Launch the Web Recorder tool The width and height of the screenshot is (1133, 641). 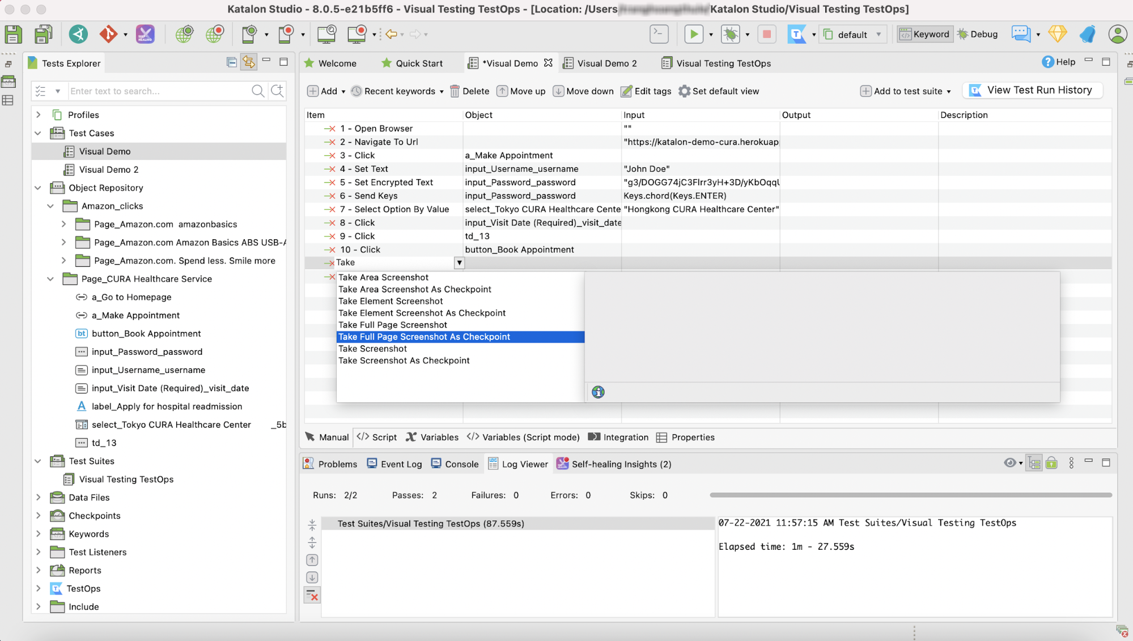click(214, 34)
